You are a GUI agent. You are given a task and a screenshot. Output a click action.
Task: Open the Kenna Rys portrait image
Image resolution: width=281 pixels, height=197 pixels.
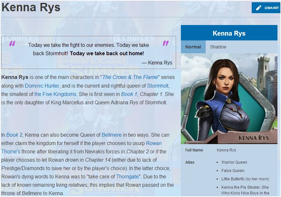(229, 98)
